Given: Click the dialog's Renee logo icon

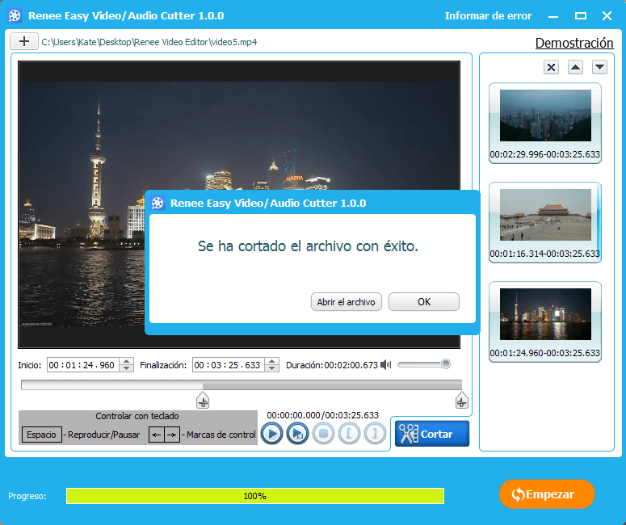Looking at the screenshot, I should 158,203.
